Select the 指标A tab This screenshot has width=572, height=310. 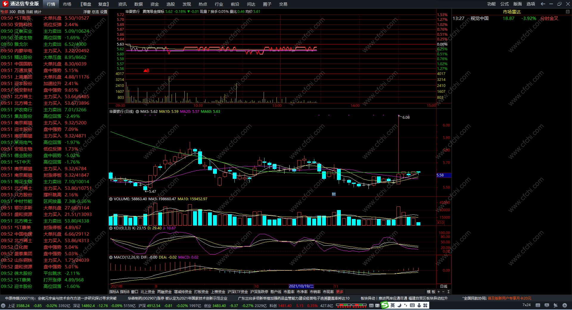click(114, 292)
